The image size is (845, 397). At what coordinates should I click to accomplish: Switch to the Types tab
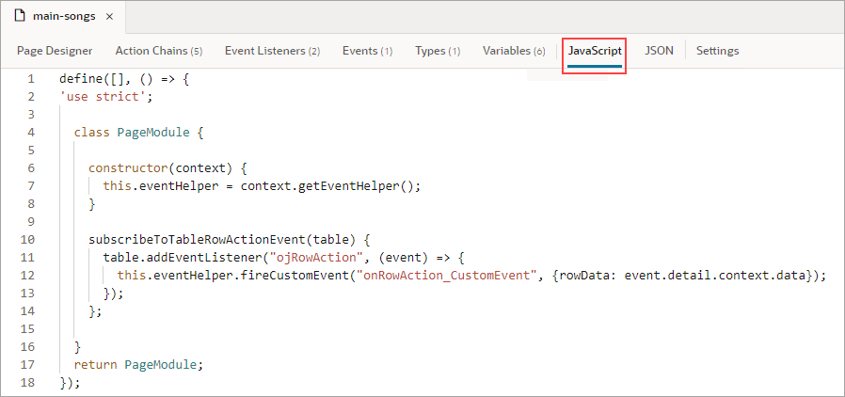click(438, 51)
